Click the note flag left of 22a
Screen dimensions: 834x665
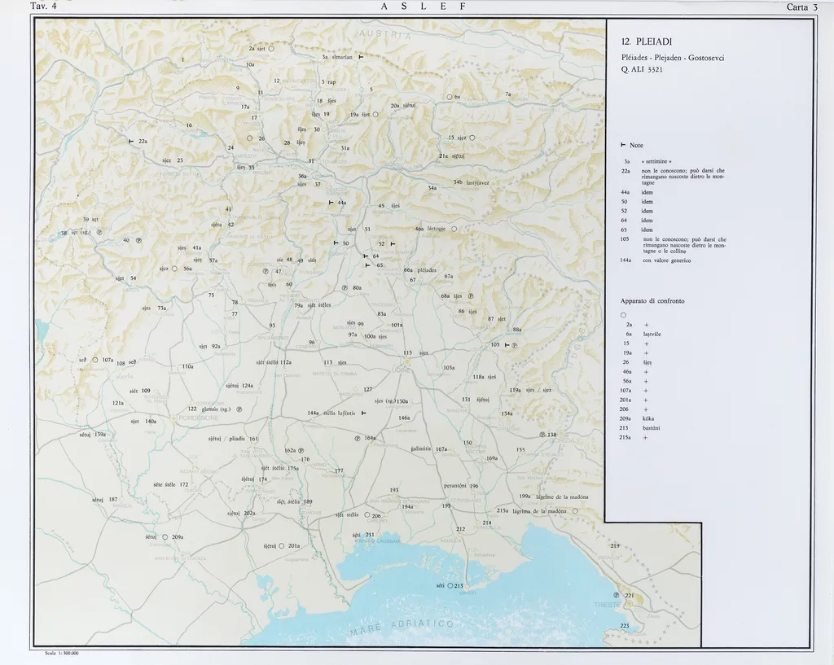130,142
